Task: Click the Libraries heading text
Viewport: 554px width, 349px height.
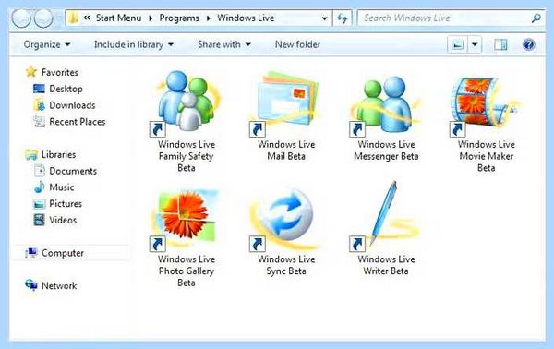Action: 59,155
